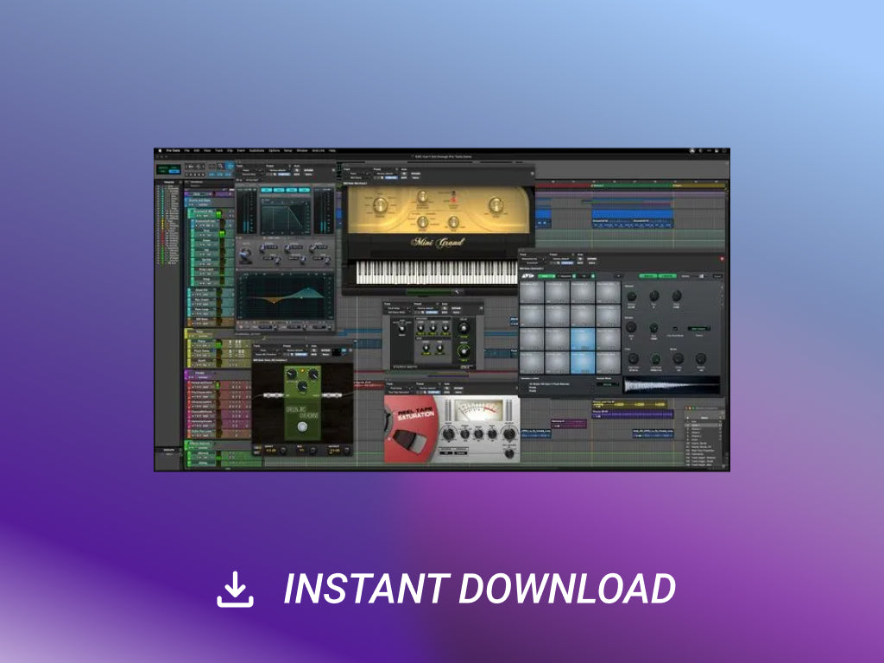The image size is (884, 663).
Task: Turn the top-right overdrive pedal knob
Action: [x=313, y=375]
